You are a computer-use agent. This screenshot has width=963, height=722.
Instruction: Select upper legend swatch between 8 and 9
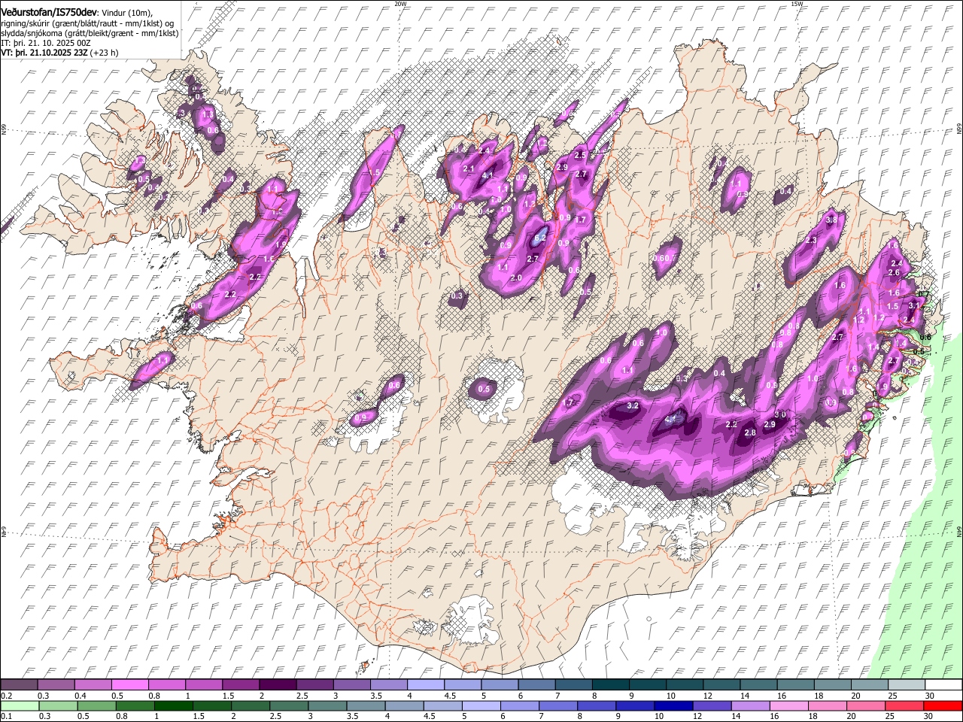[610, 685]
